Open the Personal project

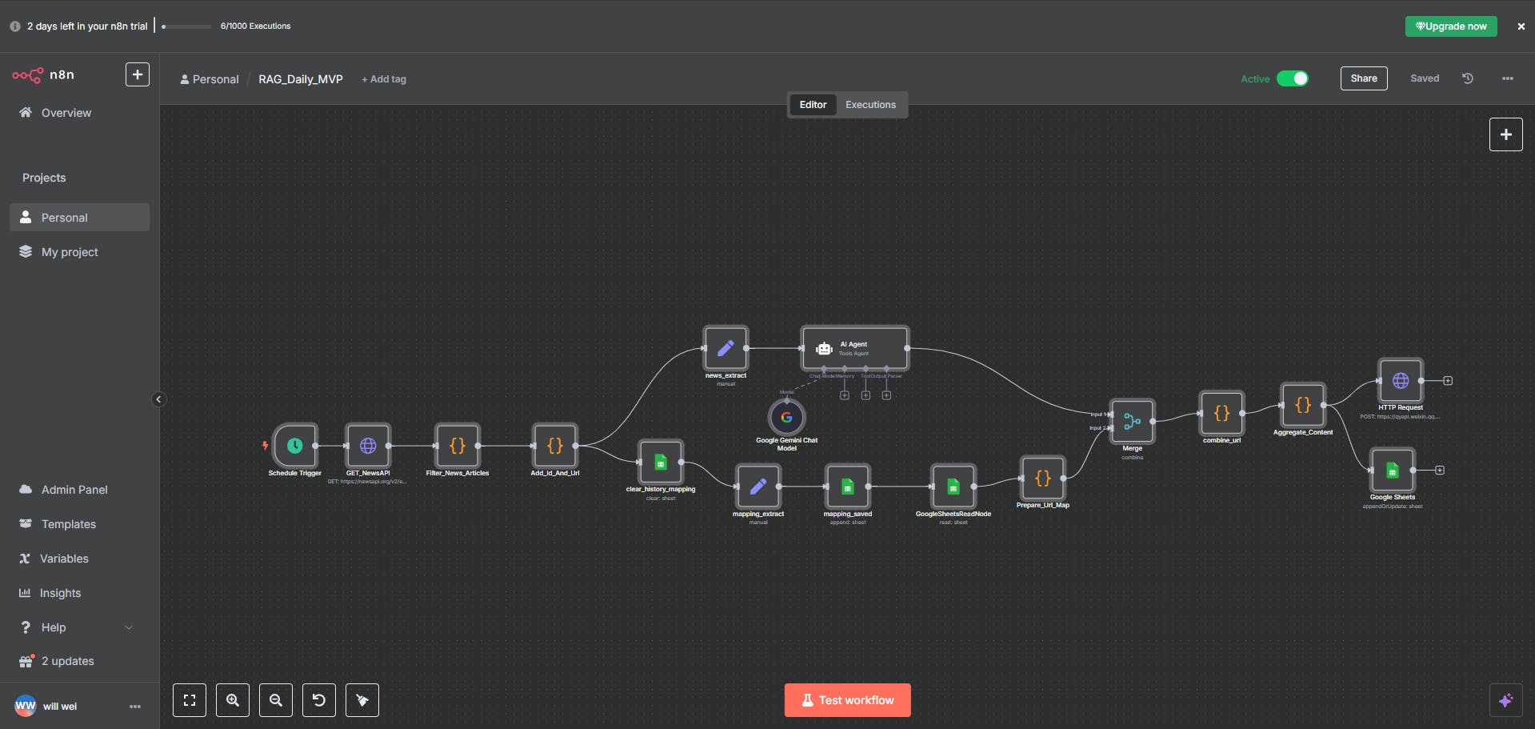[79, 218]
